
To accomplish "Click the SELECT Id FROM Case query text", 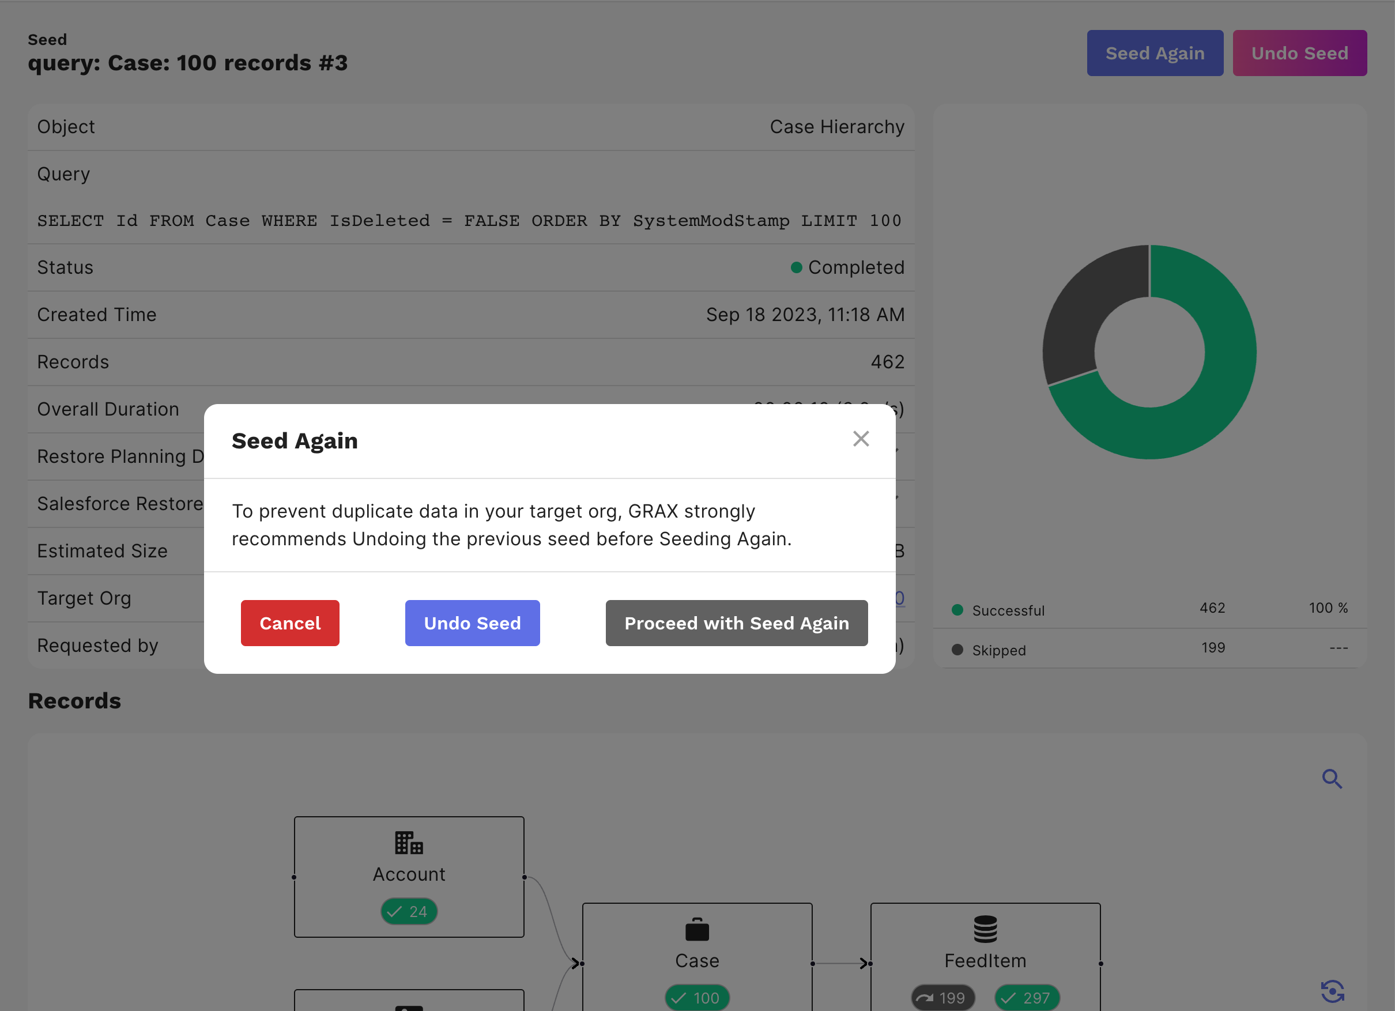I will pyautogui.click(x=469, y=221).
